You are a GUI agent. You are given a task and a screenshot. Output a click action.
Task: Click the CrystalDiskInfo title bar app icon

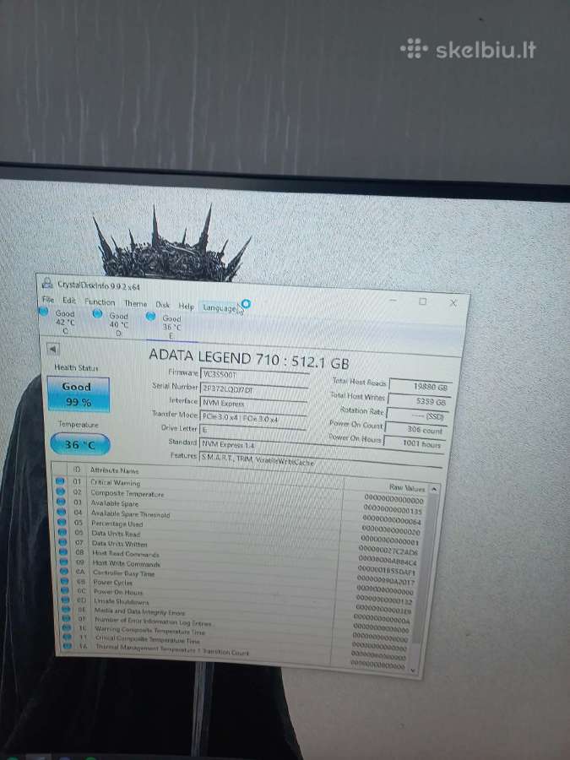tap(47, 282)
